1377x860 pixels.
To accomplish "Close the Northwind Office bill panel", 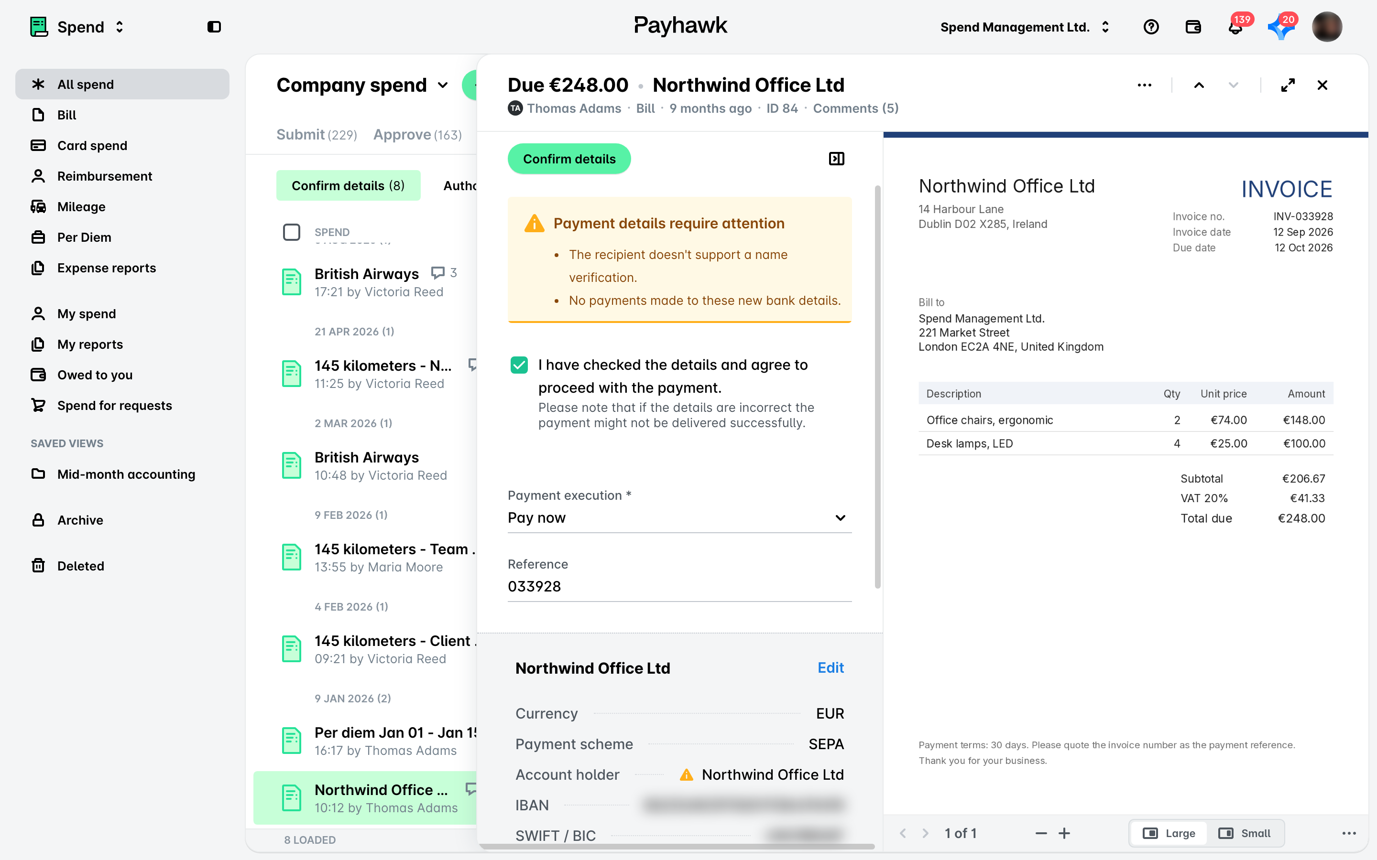I will (1322, 86).
